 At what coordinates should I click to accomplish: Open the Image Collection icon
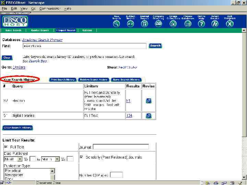pos(173,24)
